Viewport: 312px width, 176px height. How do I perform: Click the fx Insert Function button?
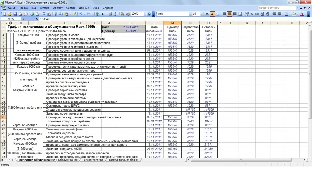coord(37,19)
